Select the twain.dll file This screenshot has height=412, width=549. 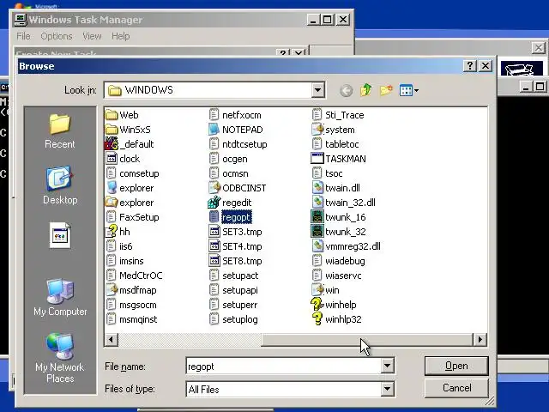tap(335, 188)
